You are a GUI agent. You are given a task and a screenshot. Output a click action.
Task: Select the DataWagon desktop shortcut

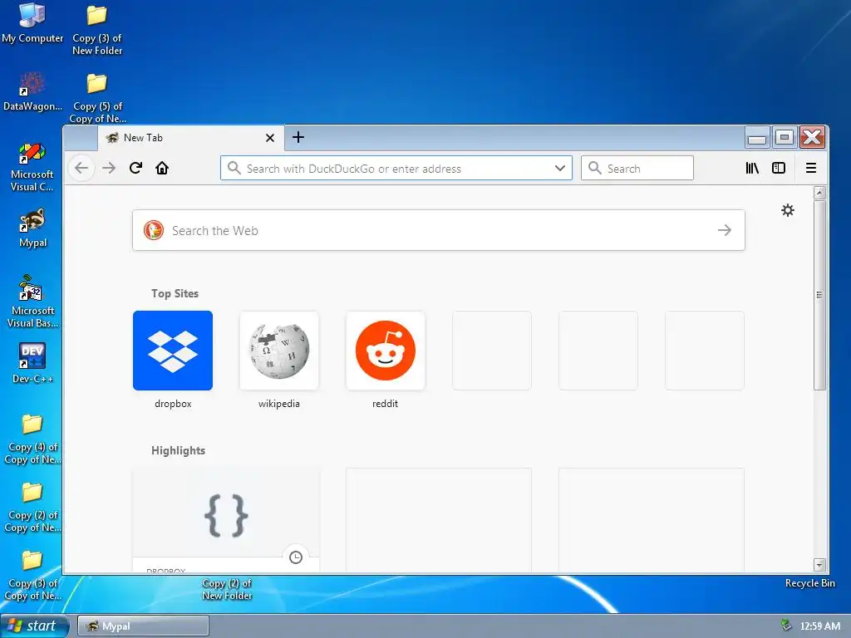[32, 91]
